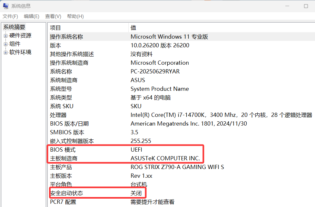Click the 需要提升才能查看 value

pyautogui.click(x=153, y=202)
